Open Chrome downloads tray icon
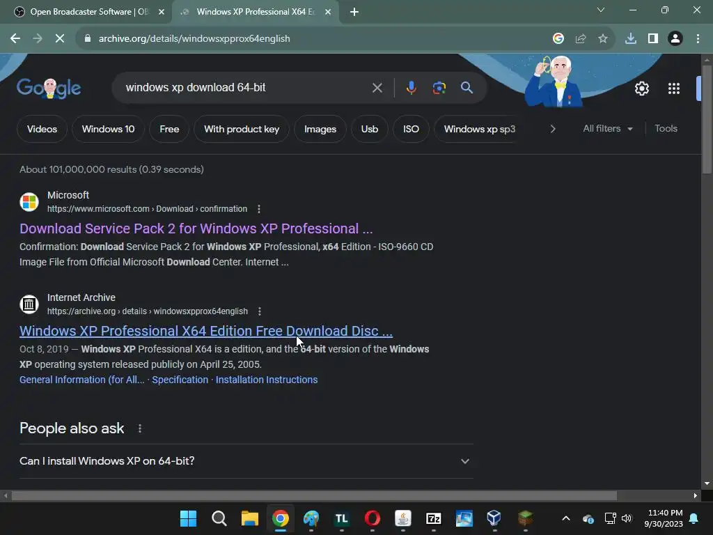This screenshot has width=713, height=535. click(631, 39)
